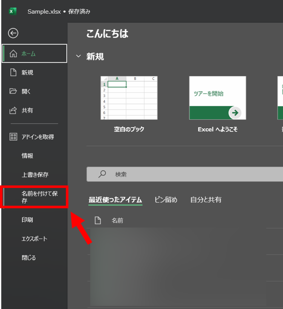Click the 検索 search field
This screenshot has width=283, height=309.
point(185,174)
